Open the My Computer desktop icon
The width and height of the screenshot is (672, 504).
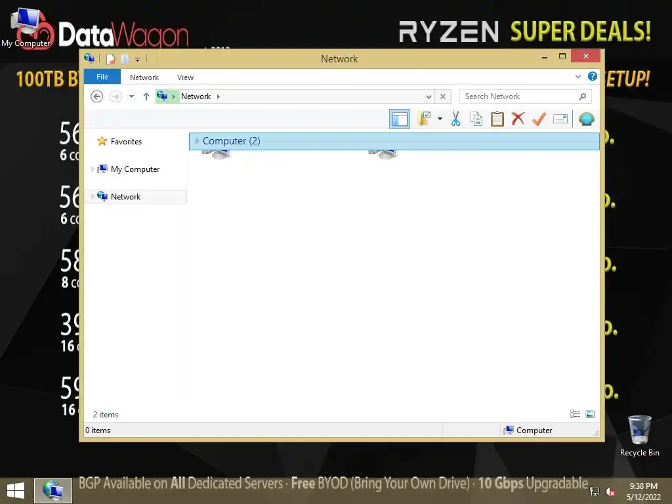click(26, 28)
